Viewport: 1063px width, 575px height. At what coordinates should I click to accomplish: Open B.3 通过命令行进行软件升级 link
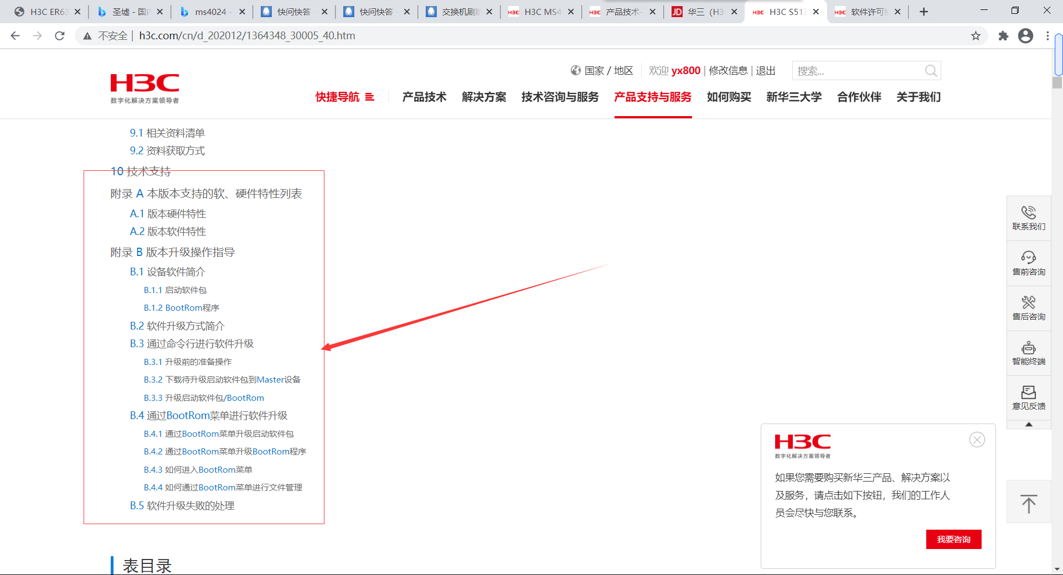click(192, 343)
